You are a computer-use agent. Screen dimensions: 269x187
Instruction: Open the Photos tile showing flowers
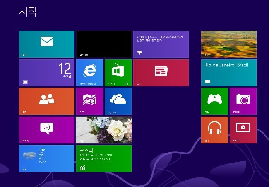pos(104,130)
